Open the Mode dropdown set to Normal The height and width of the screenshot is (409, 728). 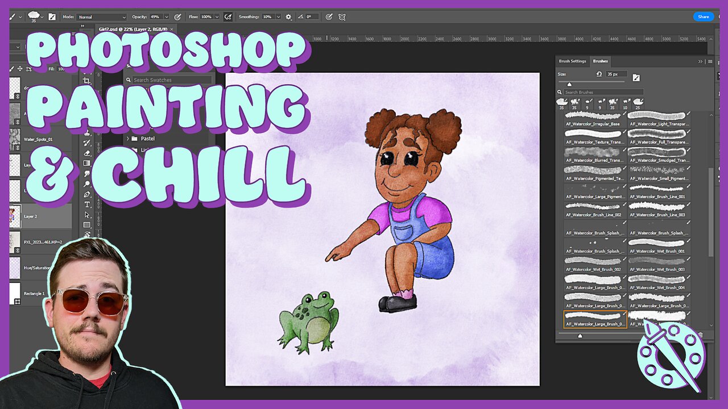[102, 17]
